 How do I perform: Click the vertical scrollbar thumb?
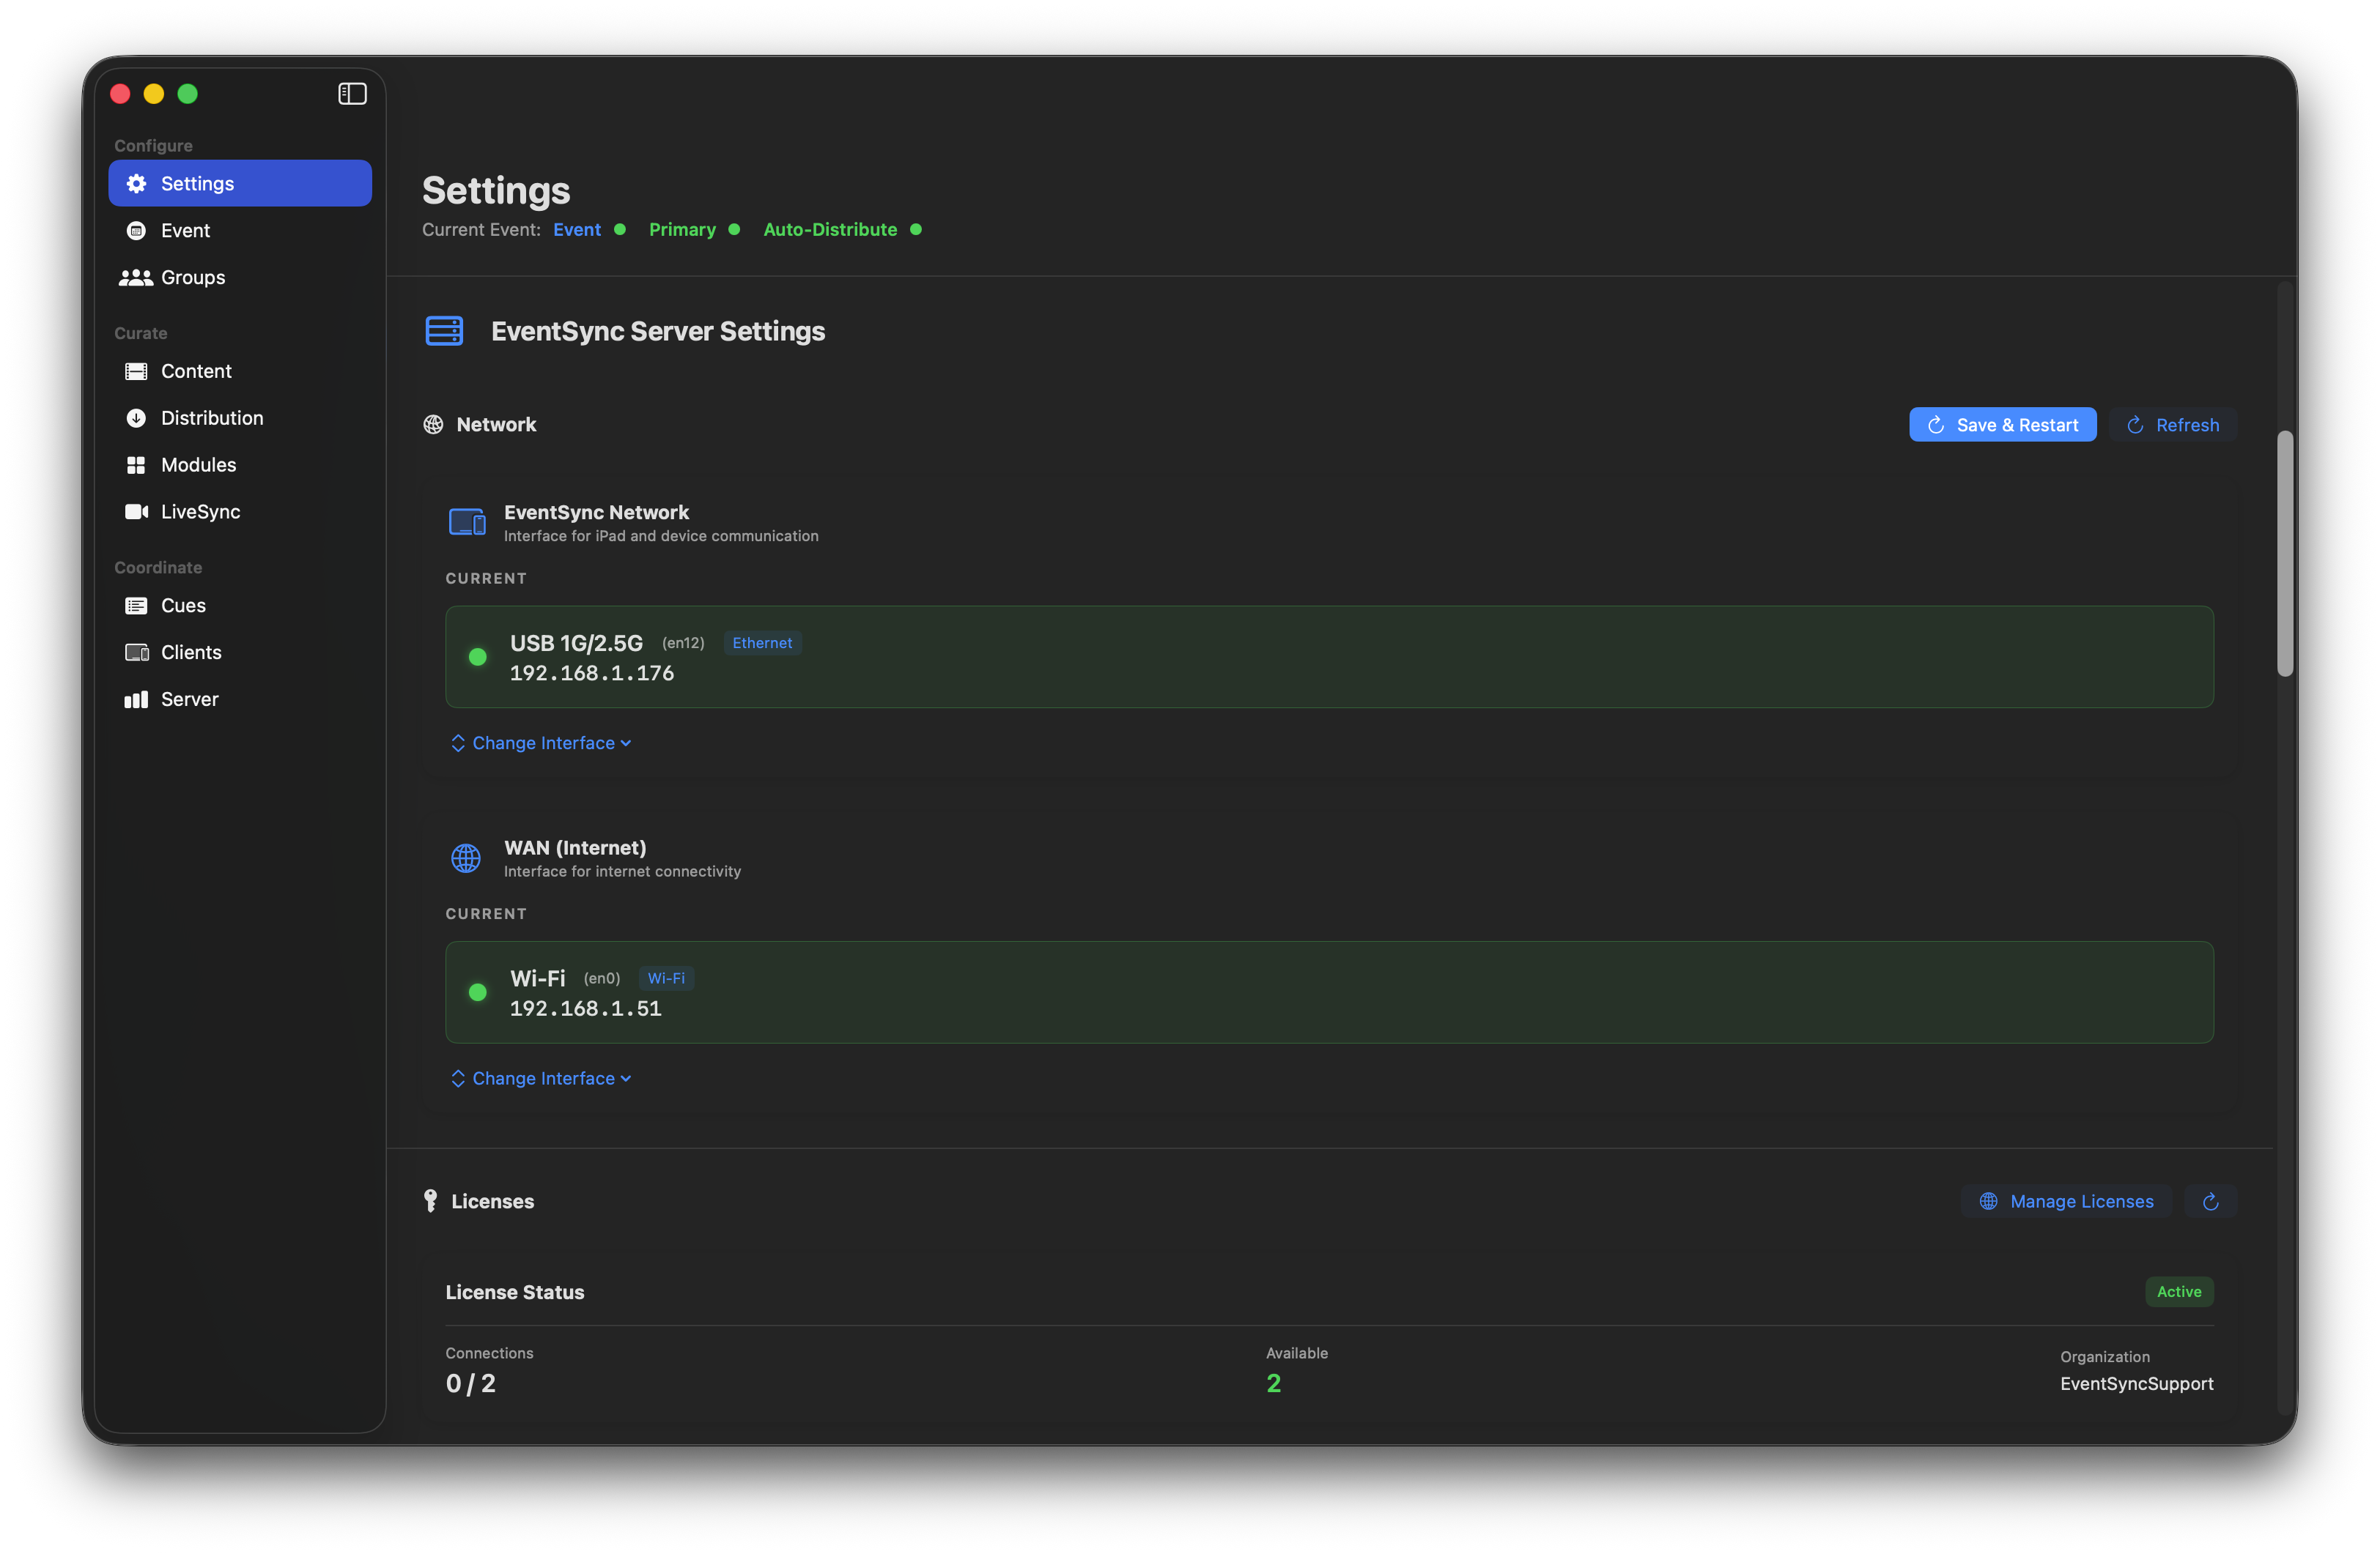click(2284, 554)
